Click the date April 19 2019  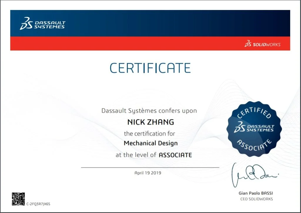pyautogui.click(x=148, y=173)
